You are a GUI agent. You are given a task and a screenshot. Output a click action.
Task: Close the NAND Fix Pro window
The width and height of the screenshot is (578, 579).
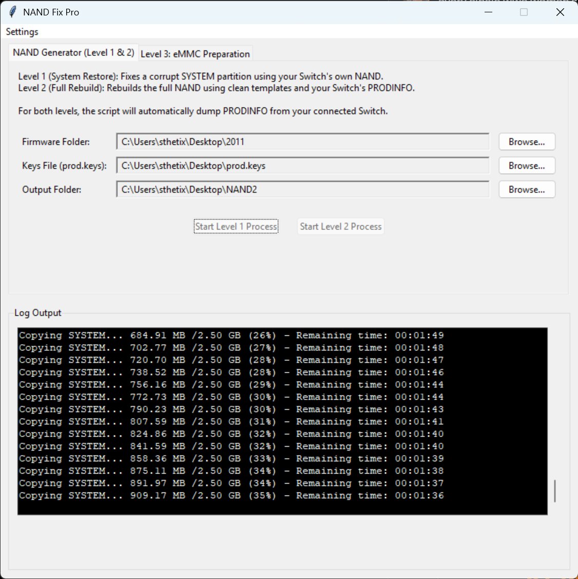pyautogui.click(x=560, y=12)
